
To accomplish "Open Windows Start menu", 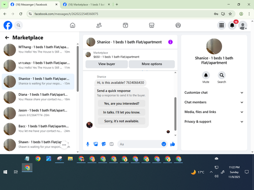I will point(5,172).
